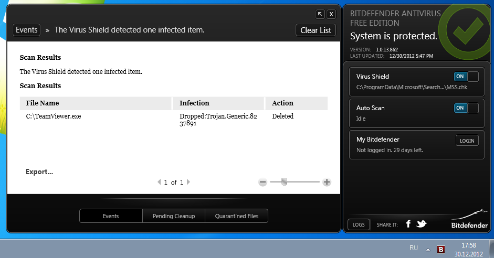Toggle the Virus Shield switch

tap(466, 77)
